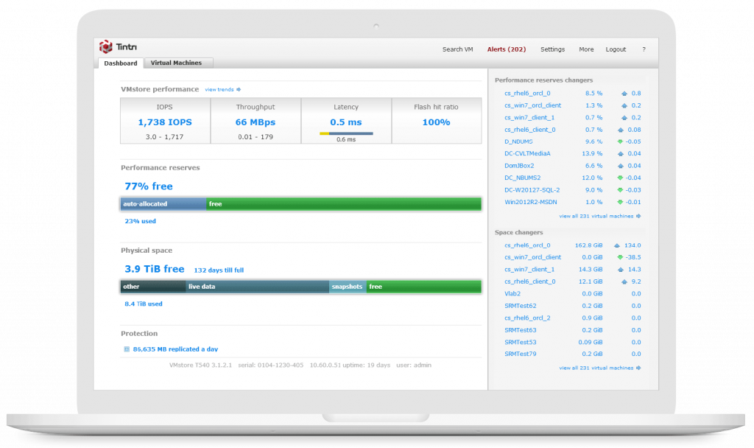The image size is (754, 448).
Task: Open cs_win7_orcl_client in Performance reserves changers
Action: coord(533,105)
